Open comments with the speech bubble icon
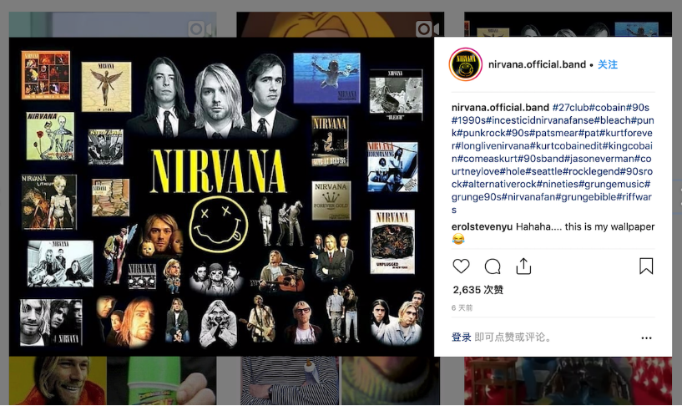Viewport: 682px width, 406px height. [x=493, y=266]
